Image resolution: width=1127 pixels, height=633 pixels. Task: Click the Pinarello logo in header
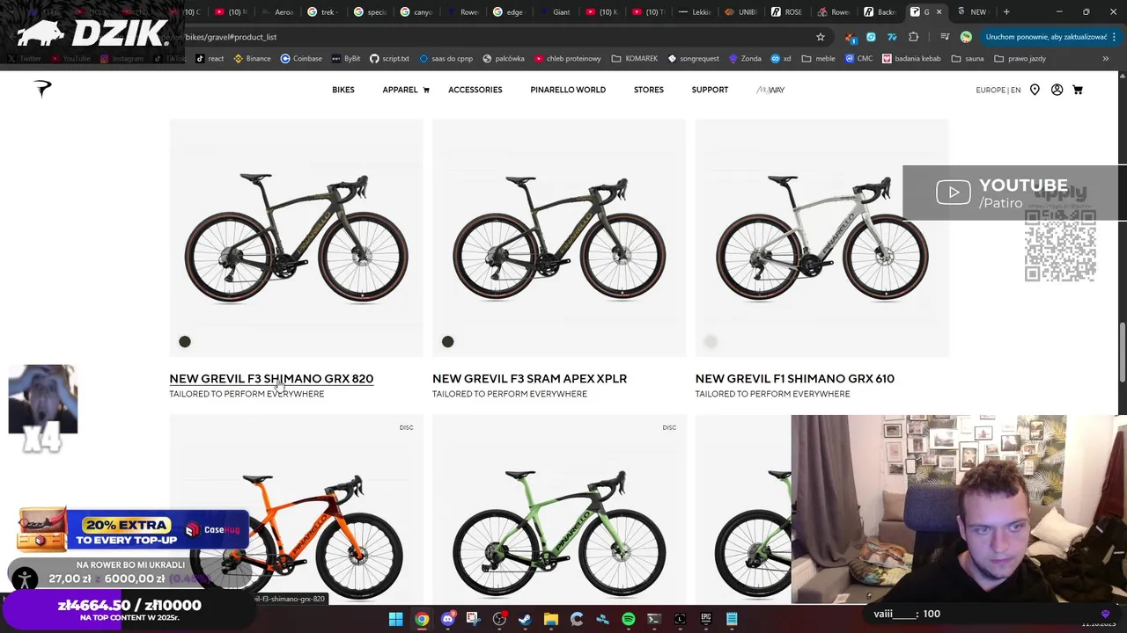point(43,88)
